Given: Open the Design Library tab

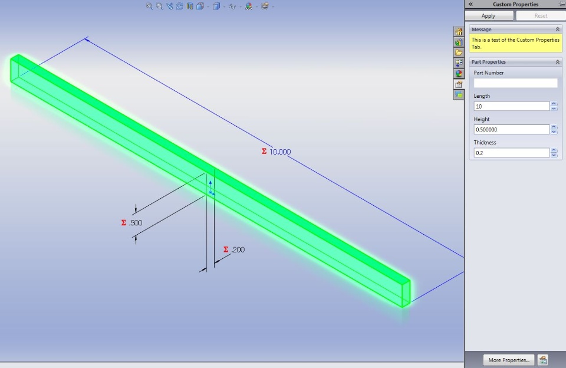Looking at the screenshot, I should tap(459, 42).
